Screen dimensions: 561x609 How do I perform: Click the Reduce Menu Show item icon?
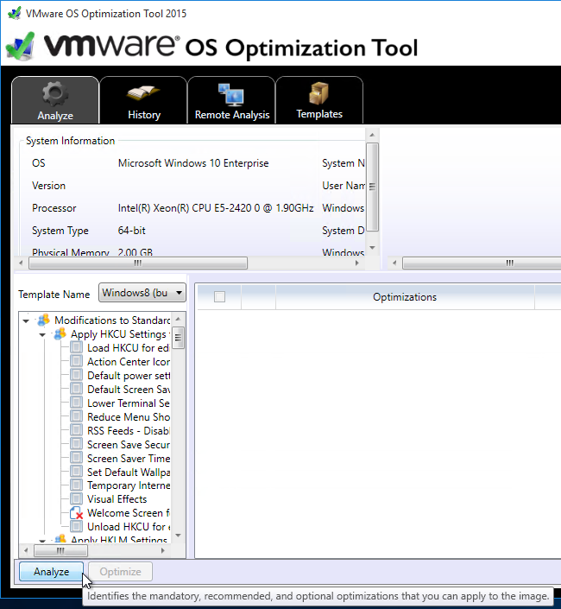[77, 416]
